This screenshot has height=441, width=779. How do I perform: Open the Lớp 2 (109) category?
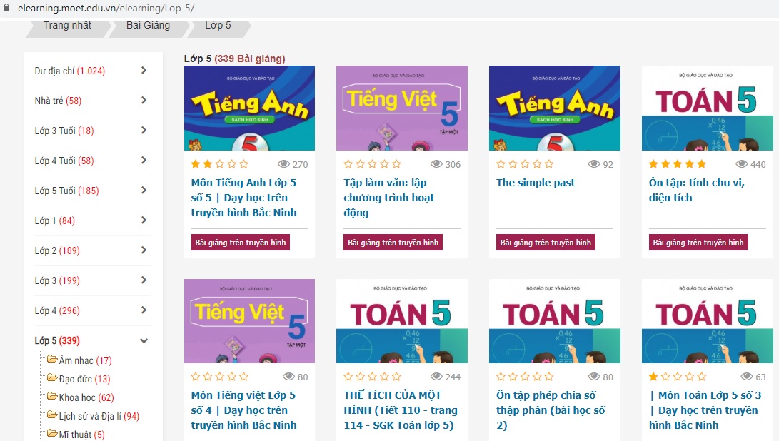pos(57,250)
